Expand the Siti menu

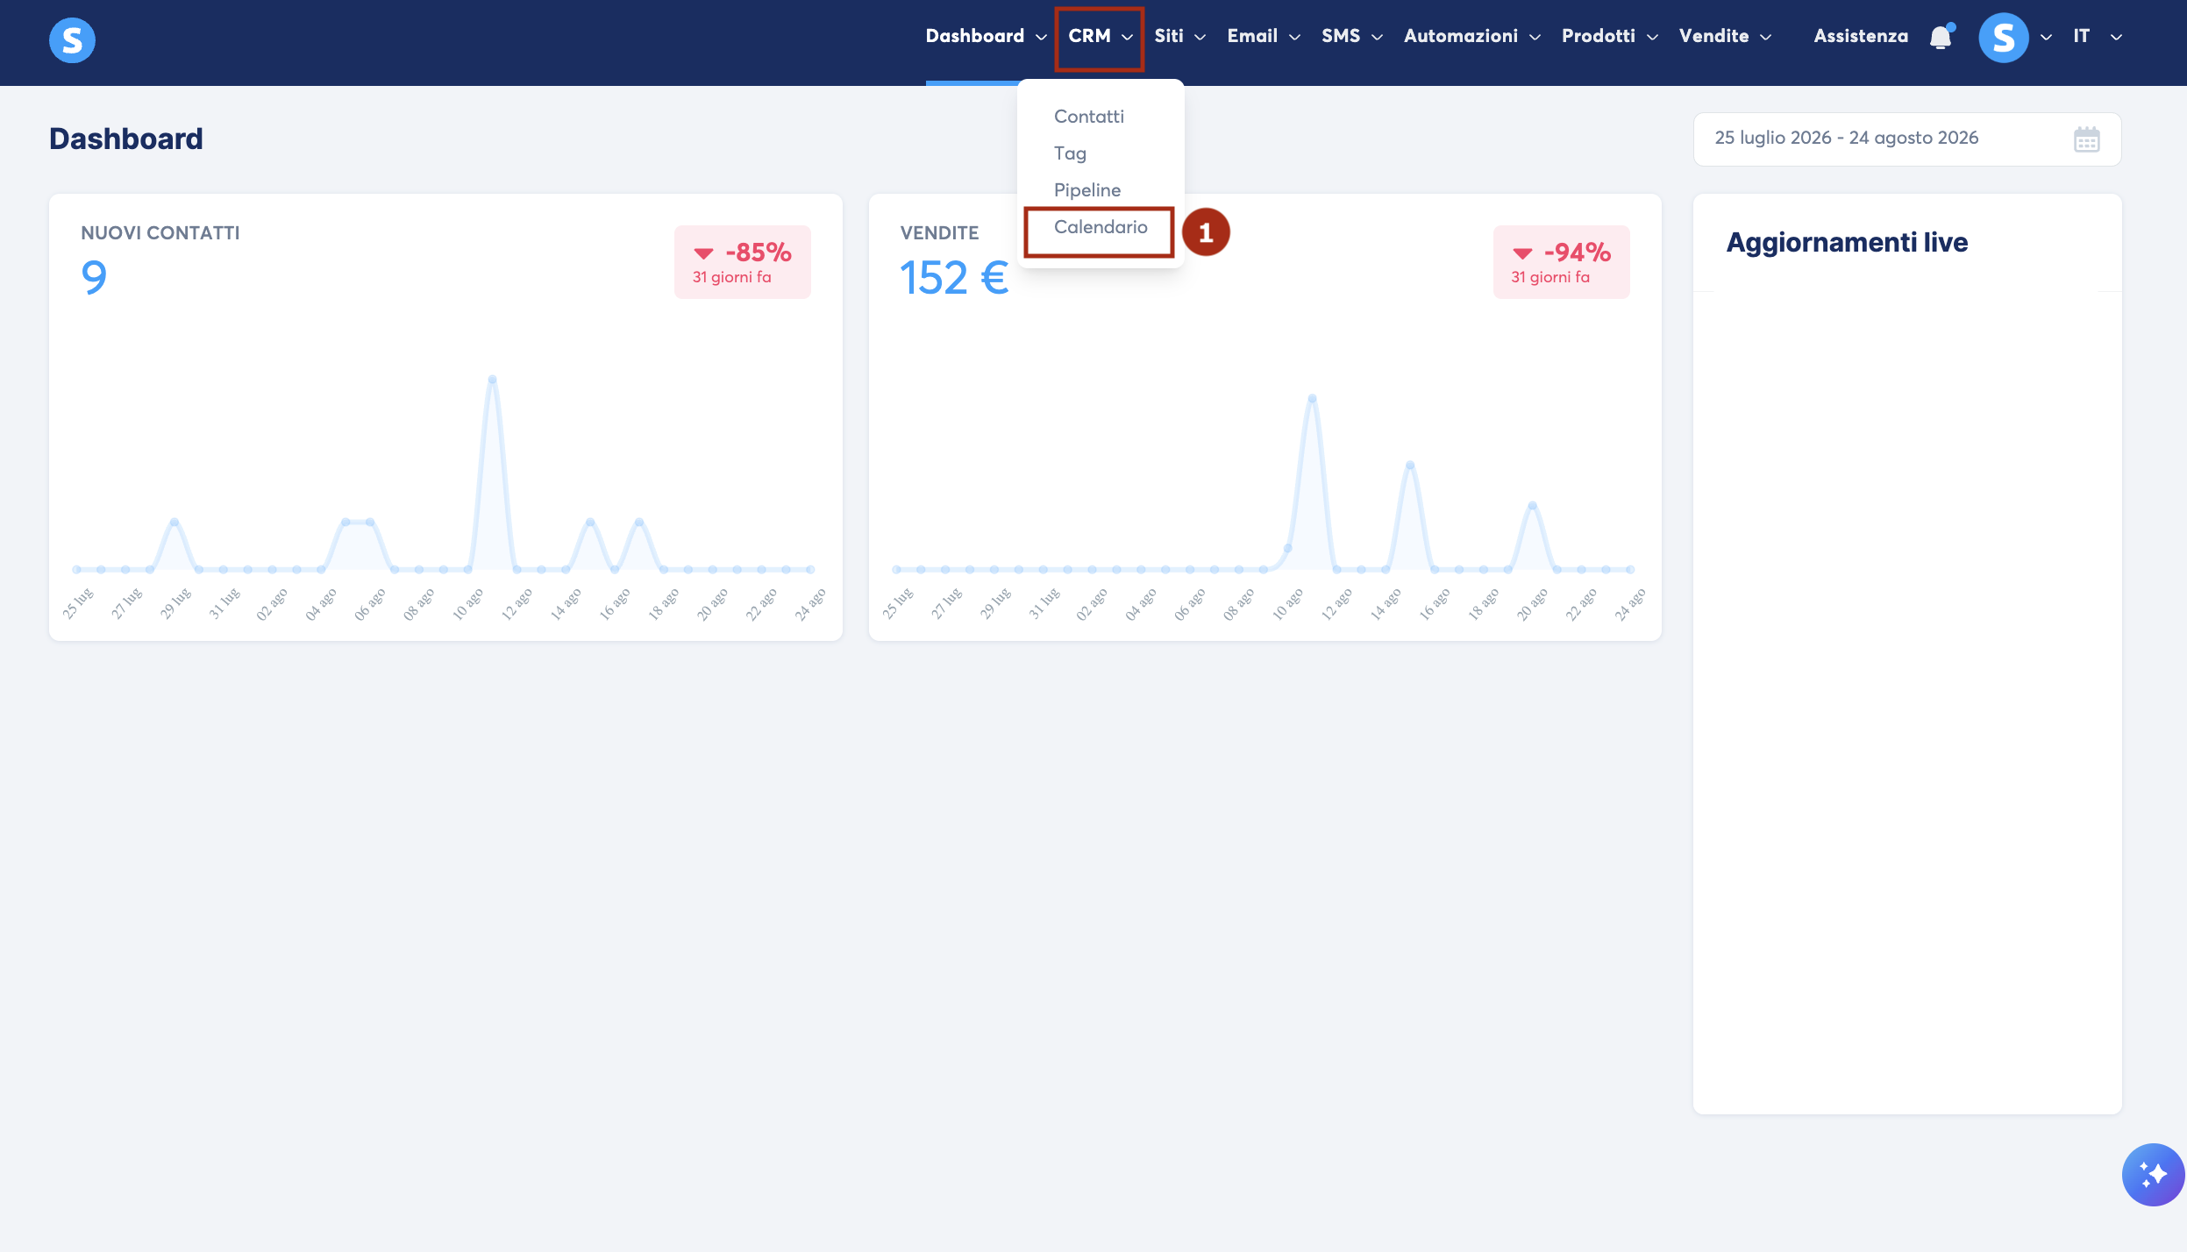(x=1179, y=37)
